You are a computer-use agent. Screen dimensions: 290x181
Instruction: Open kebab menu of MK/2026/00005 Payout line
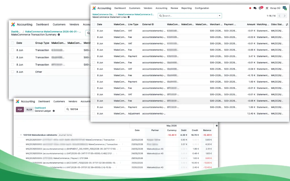90,158
